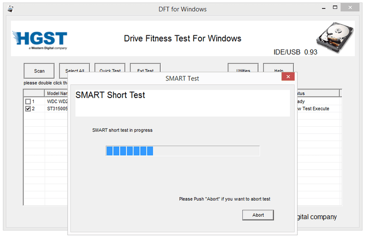Screen dimensions: 365x239
Task: Click the Model Name column header
Action: point(56,93)
